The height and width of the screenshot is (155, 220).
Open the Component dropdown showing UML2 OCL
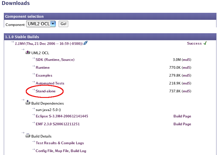(x=41, y=24)
